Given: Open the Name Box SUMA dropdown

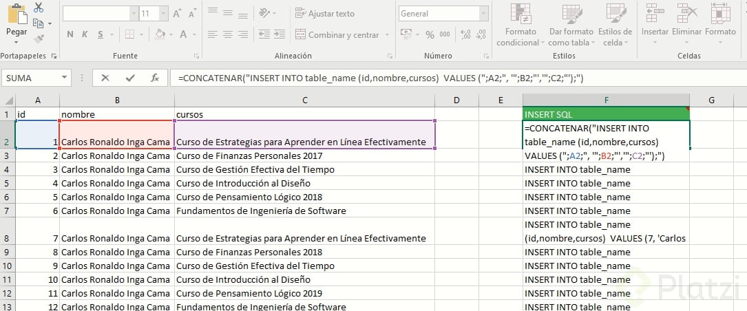Looking at the screenshot, I should click(64, 78).
